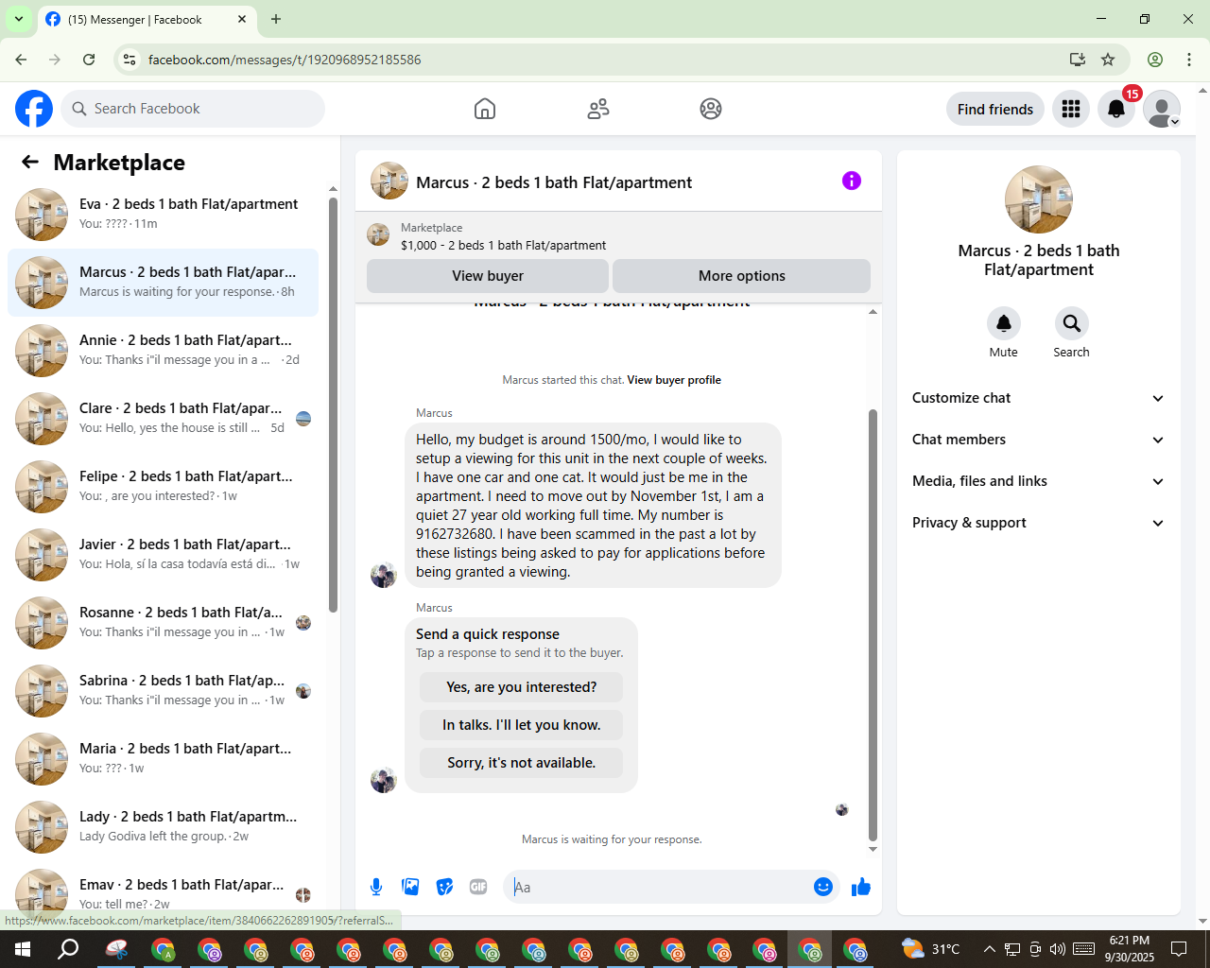
Task: Record a voice clip with microphone icon
Action: [376, 887]
